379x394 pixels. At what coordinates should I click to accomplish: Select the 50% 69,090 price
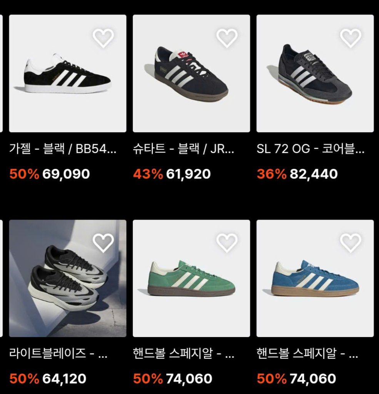coord(50,174)
